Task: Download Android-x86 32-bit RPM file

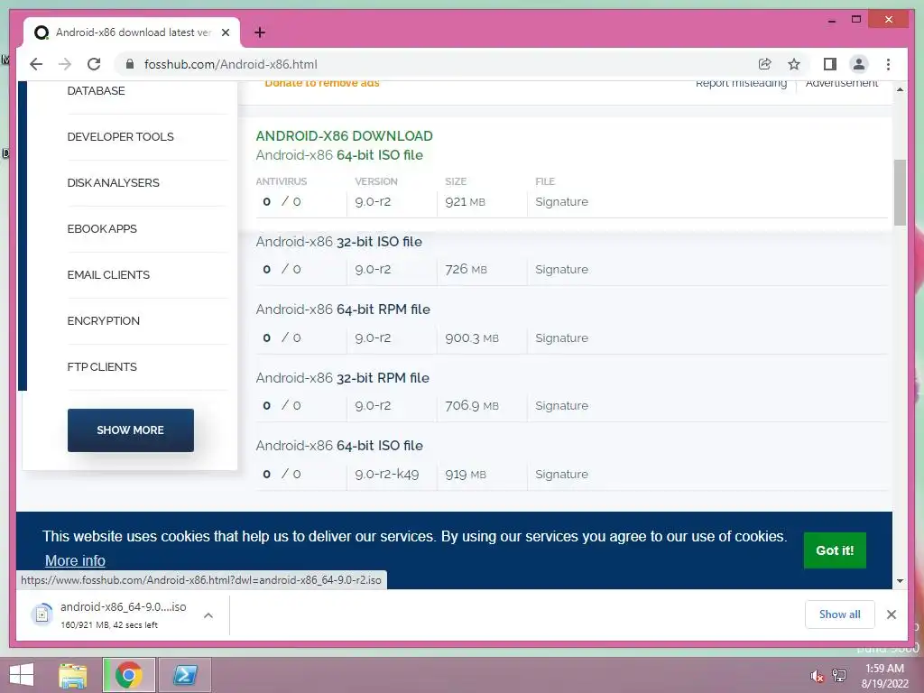Action: pyautogui.click(x=342, y=378)
